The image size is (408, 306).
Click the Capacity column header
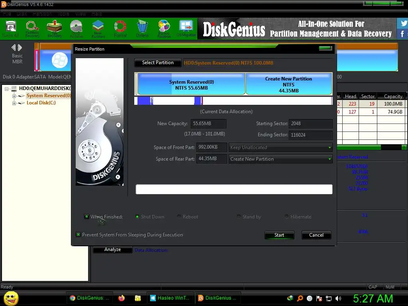(392, 96)
